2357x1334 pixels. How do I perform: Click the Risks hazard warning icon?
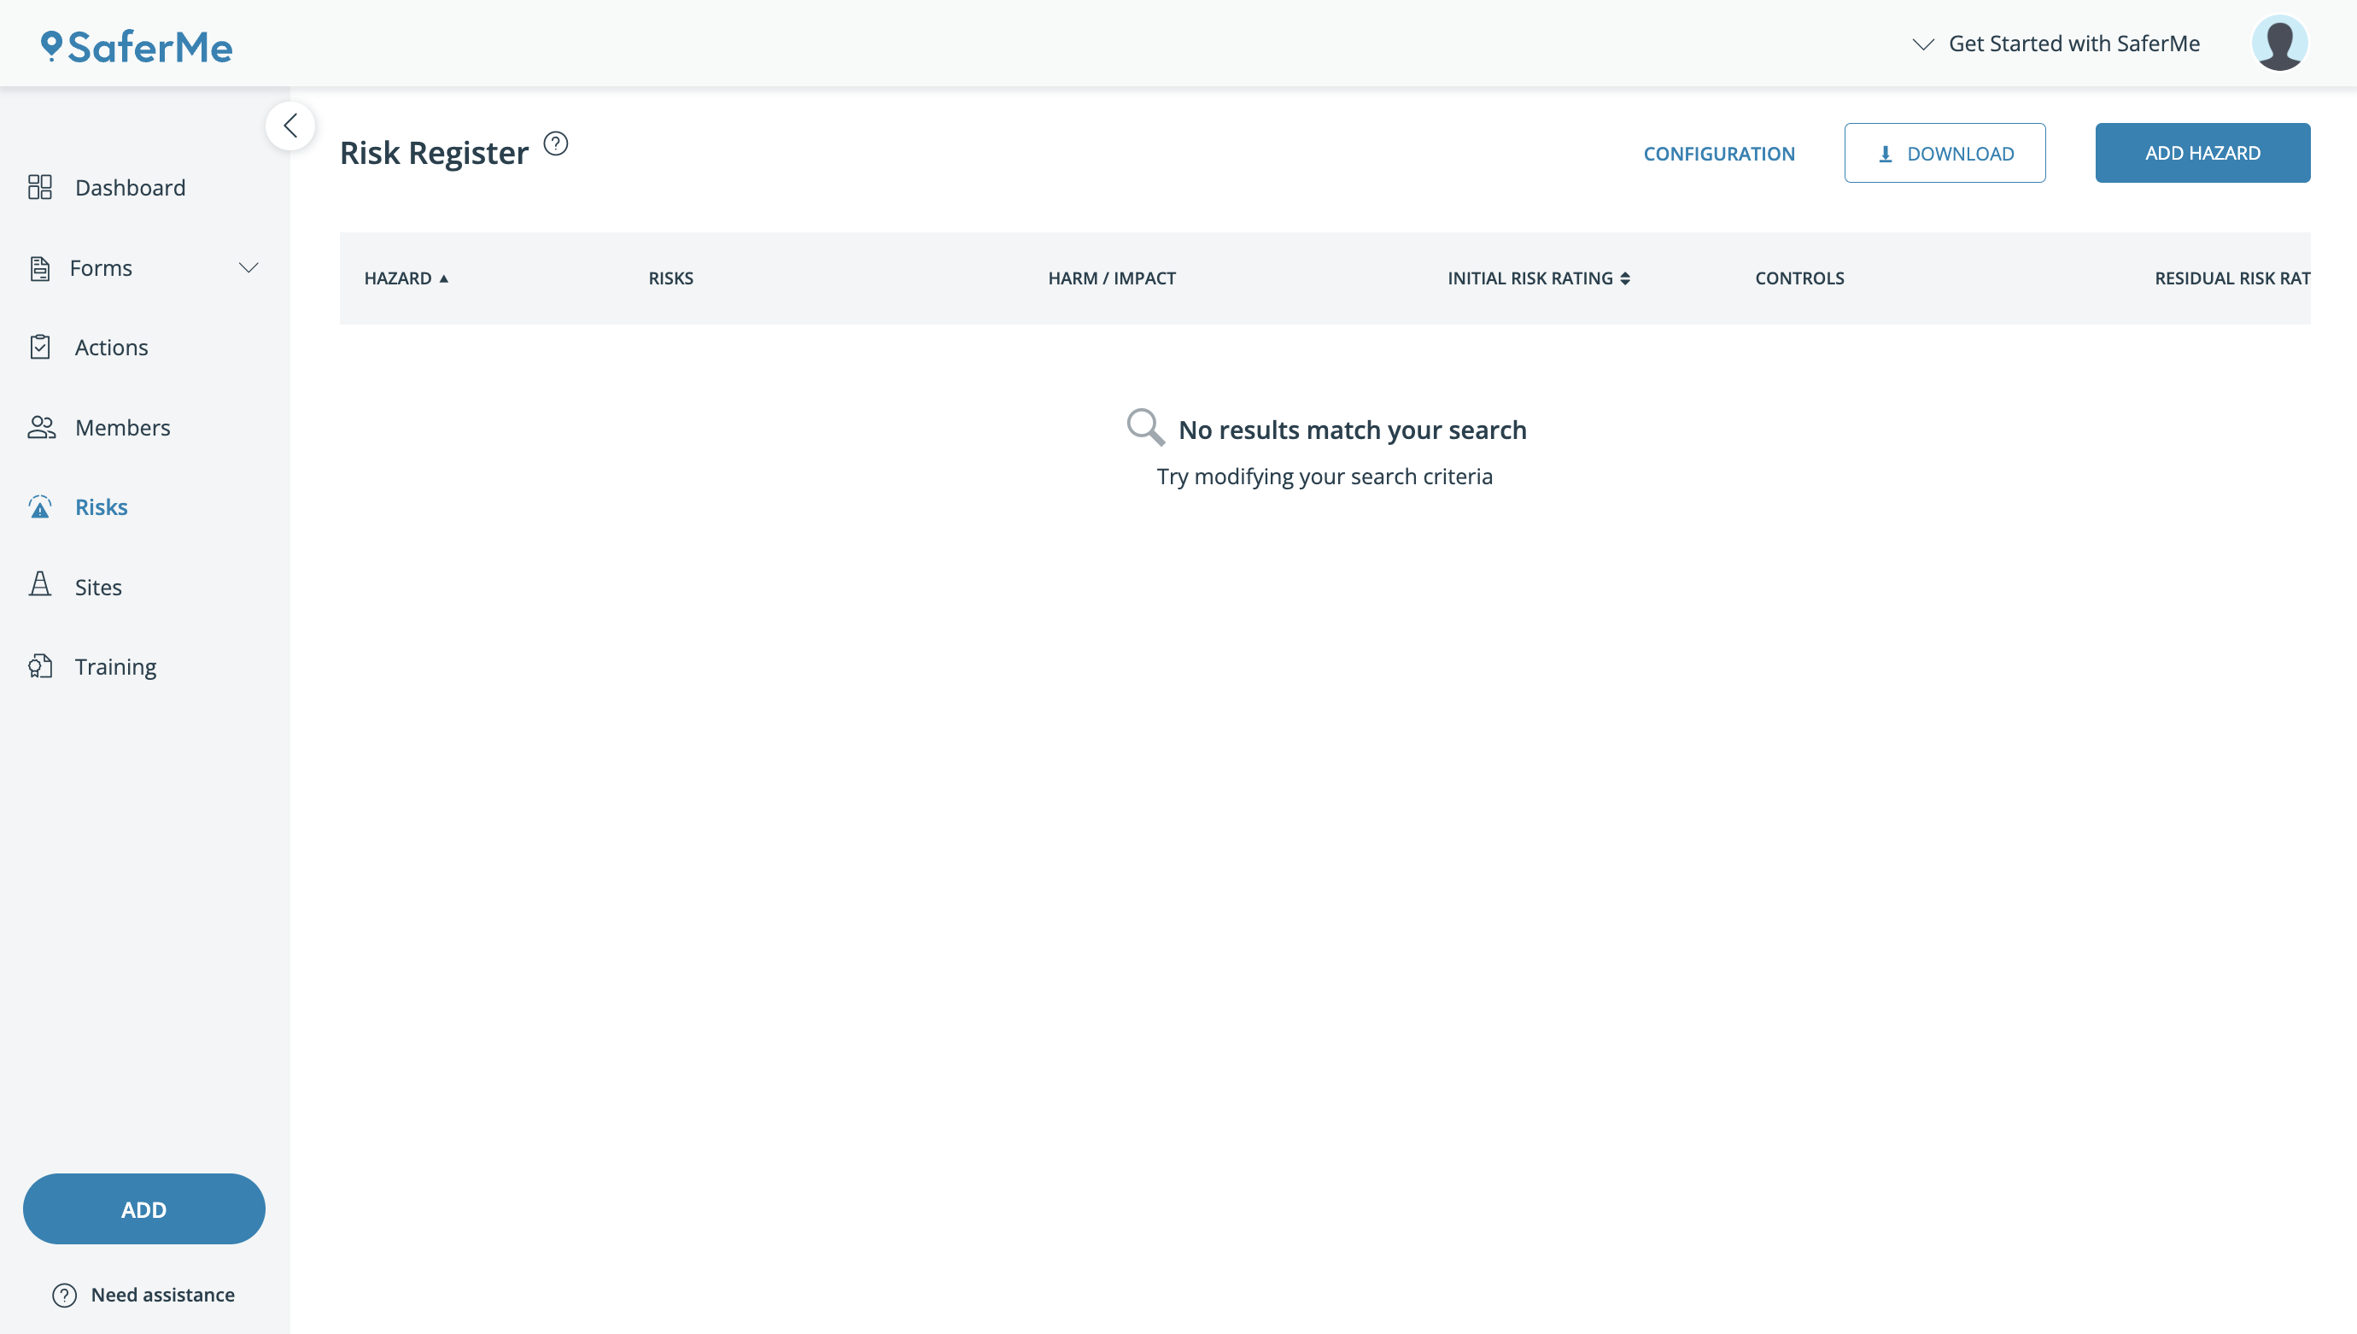[x=40, y=506]
